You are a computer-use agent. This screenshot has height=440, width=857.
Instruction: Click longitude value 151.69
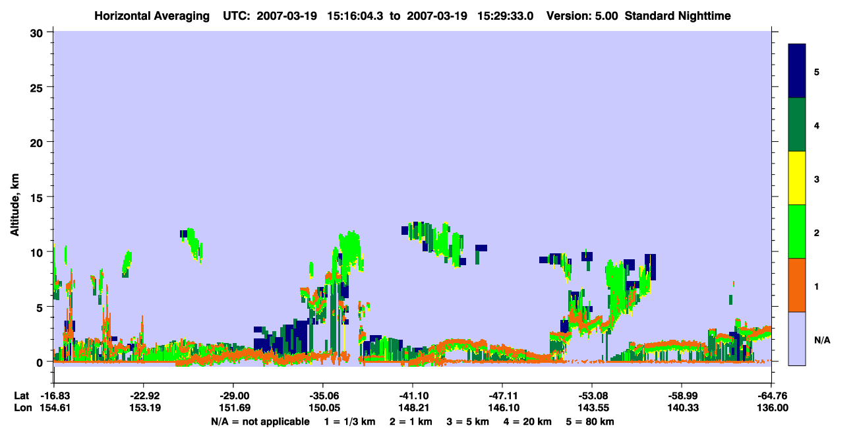click(233, 408)
